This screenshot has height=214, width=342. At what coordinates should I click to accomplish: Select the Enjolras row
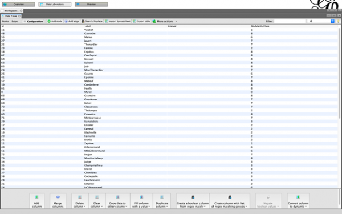coord(169,52)
